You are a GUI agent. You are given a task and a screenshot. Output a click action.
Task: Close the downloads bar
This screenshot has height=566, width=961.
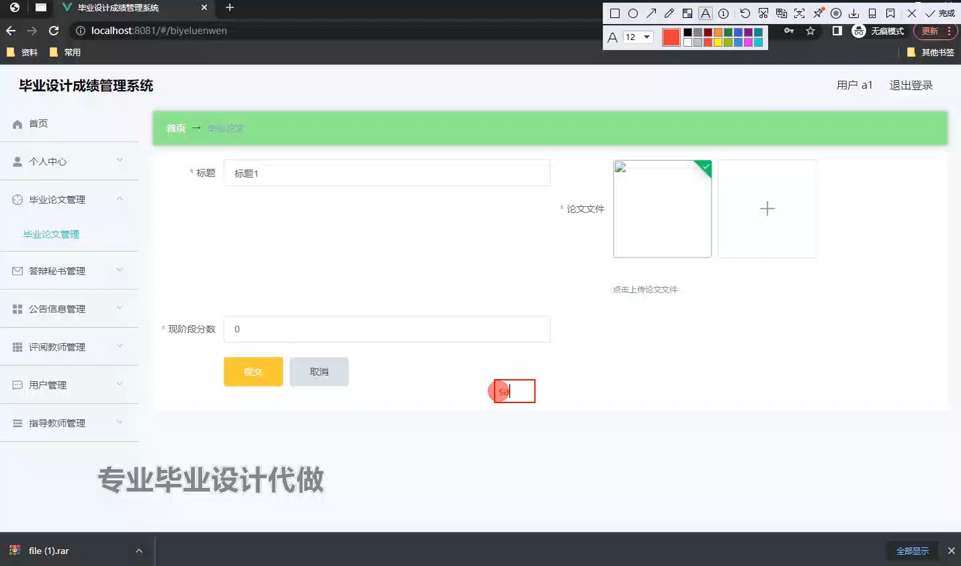coord(951,551)
